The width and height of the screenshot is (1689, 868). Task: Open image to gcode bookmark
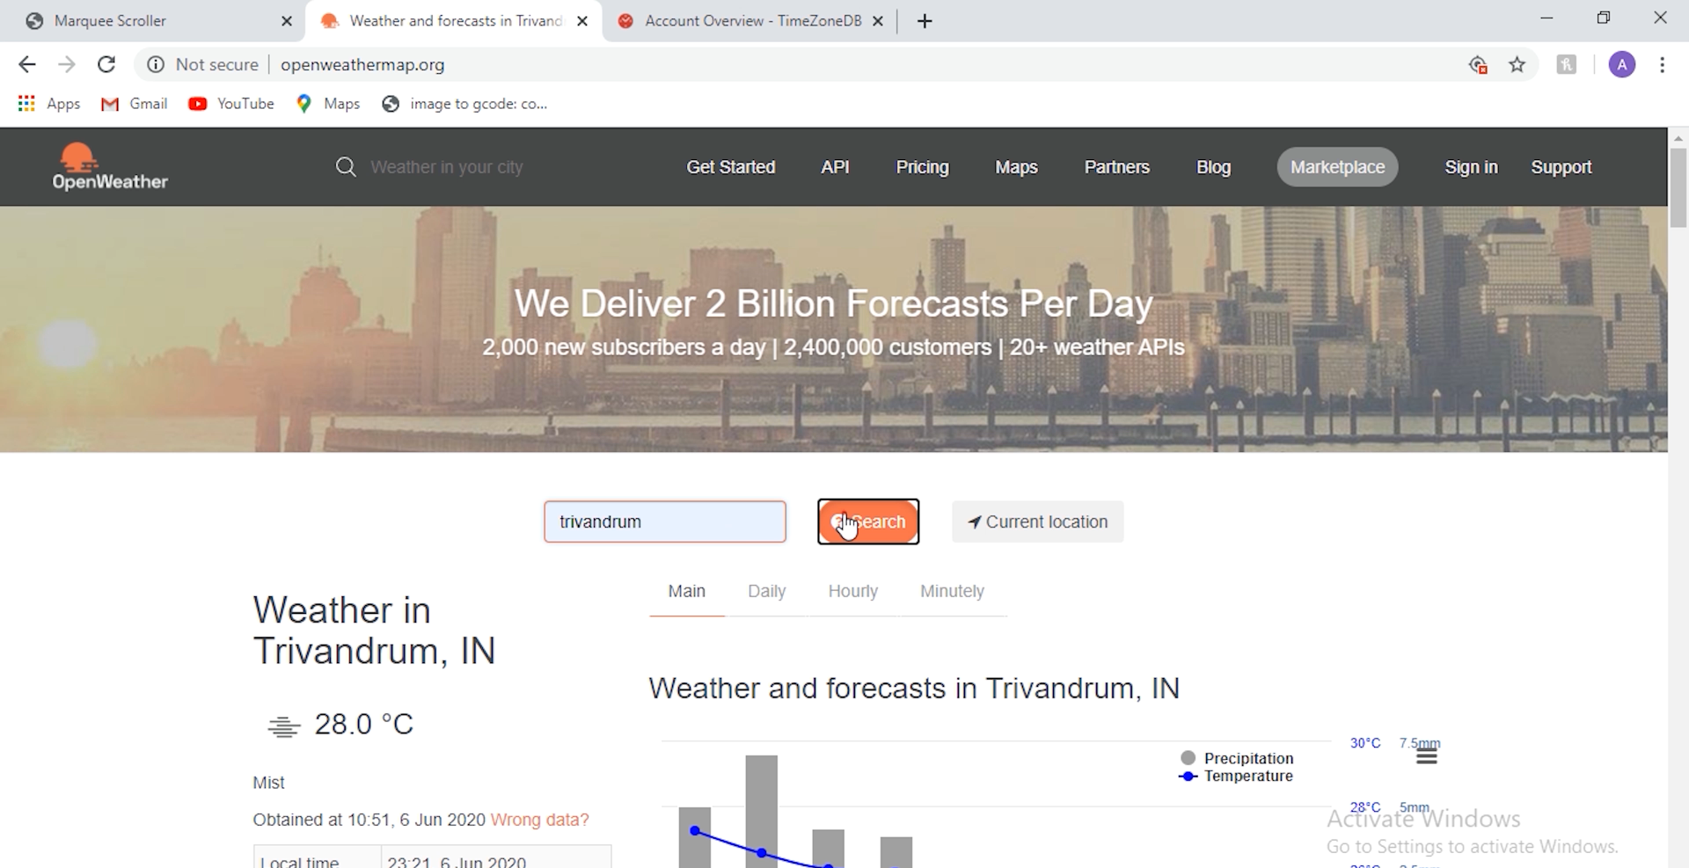464,104
